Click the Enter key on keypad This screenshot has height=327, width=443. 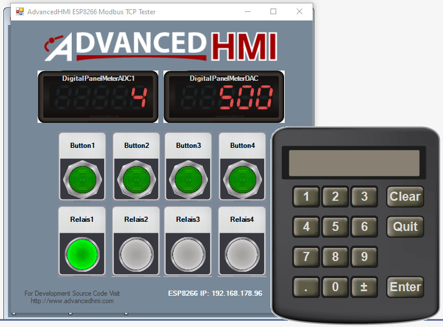coord(405,287)
